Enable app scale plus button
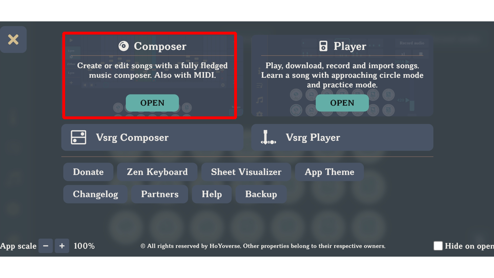This screenshot has height=278, width=494. pos(61,246)
